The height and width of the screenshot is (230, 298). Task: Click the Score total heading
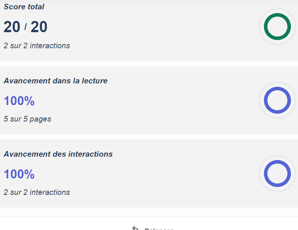click(24, 7)
